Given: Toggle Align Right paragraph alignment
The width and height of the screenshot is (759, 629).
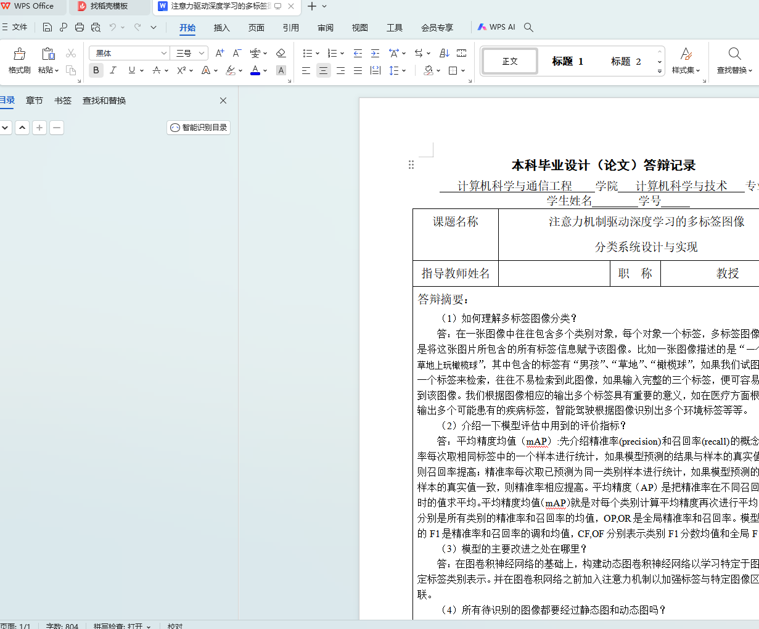Looking at the screenshot, I should tap(340, 70).
